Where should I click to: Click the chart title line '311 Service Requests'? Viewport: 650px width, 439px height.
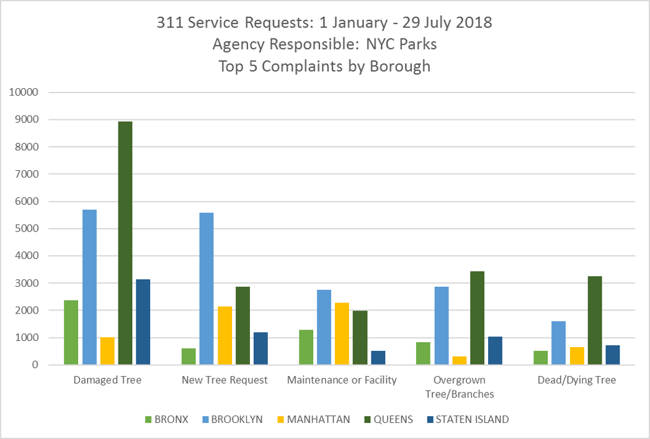click(x=324, y=22)
